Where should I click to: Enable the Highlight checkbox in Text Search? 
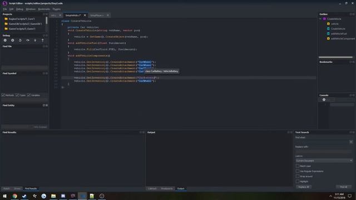[298, 182]
